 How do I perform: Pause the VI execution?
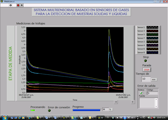22,5
